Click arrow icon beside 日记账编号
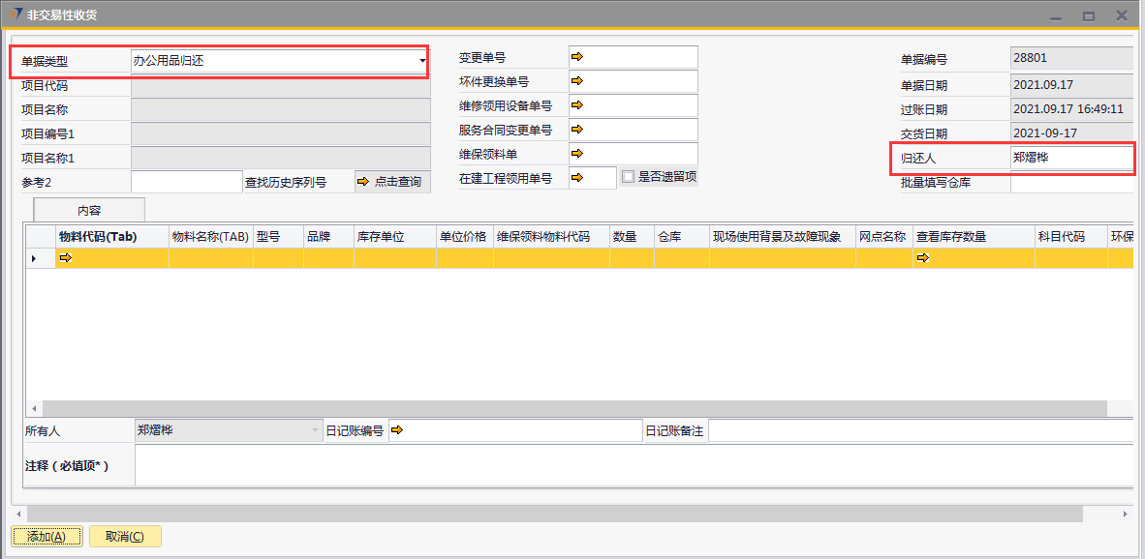 397,431
